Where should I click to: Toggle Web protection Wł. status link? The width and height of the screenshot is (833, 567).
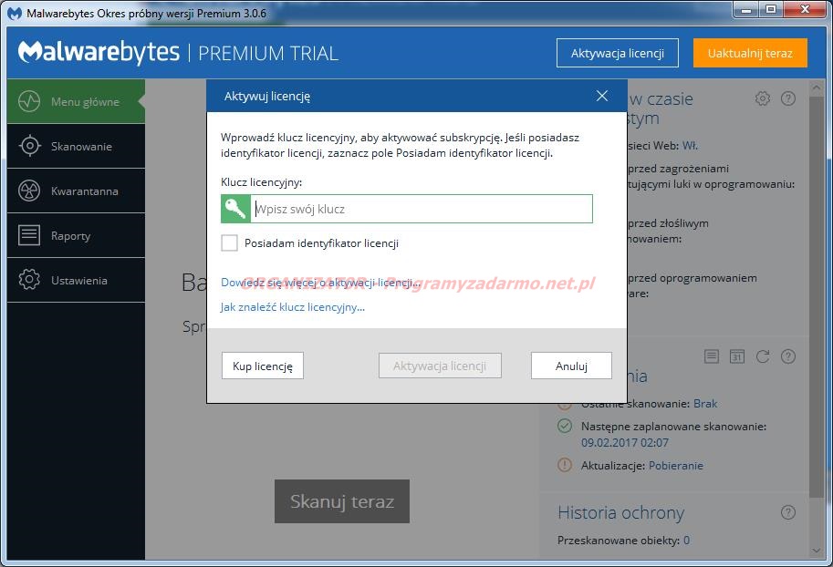point(690,144)
